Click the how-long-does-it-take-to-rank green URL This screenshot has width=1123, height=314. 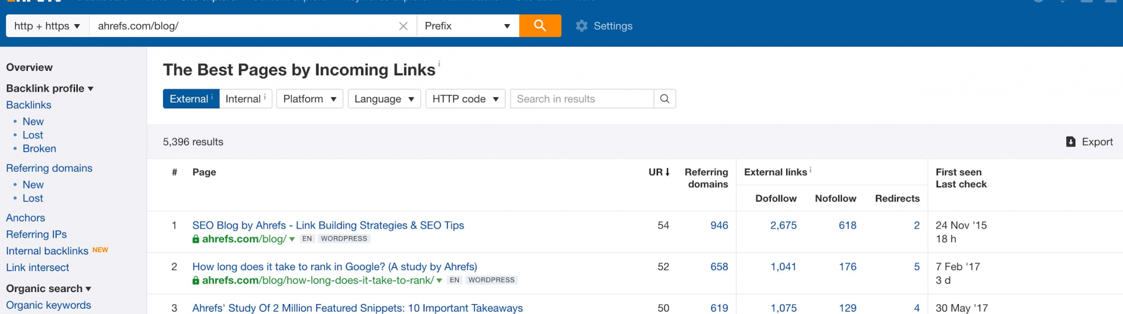click(x=318, y=281)
